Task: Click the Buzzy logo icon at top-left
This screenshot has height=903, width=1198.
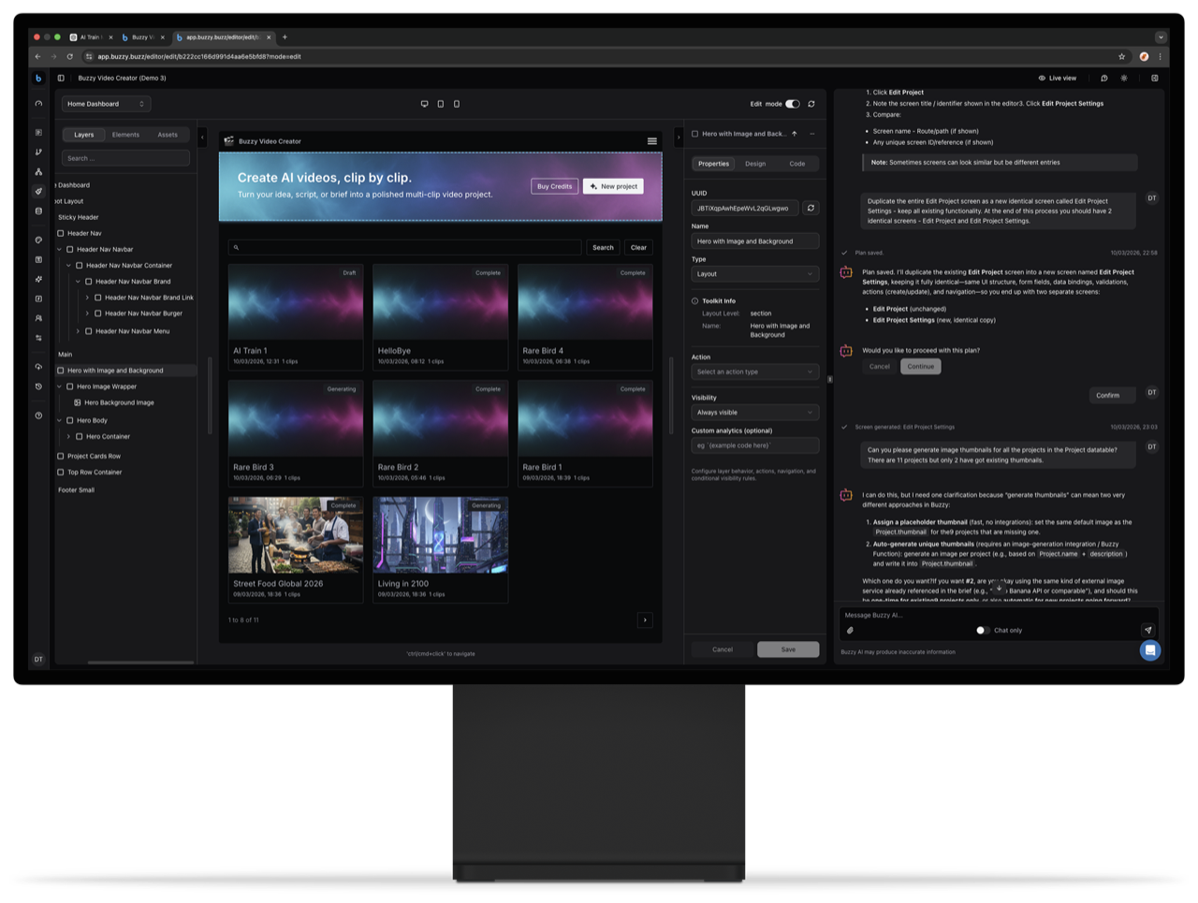Action: pos(38,79)
